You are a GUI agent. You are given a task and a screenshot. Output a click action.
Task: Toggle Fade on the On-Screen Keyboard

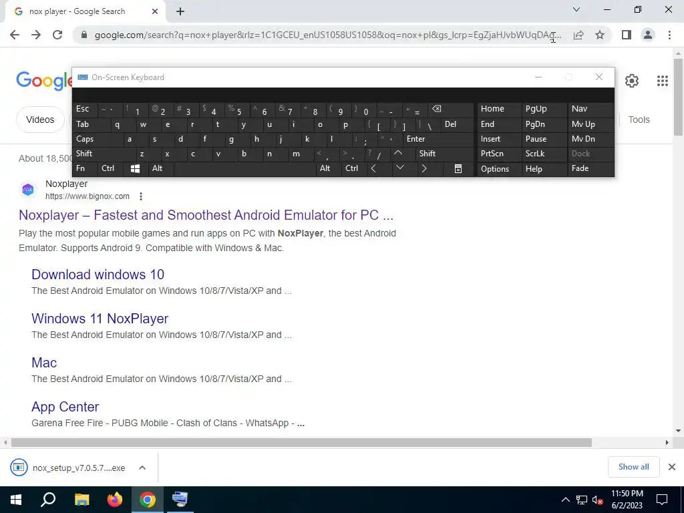coord(590,168)
